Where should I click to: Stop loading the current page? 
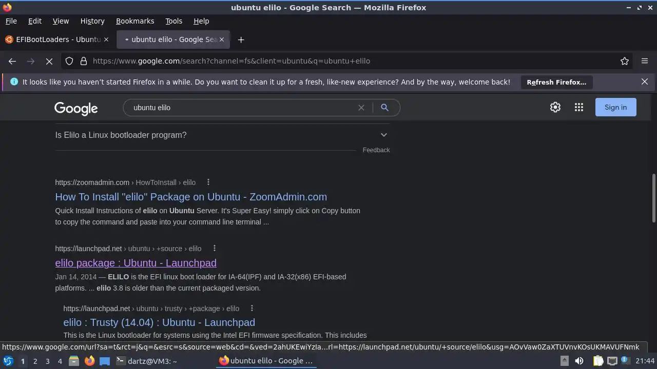click(49, 61)
